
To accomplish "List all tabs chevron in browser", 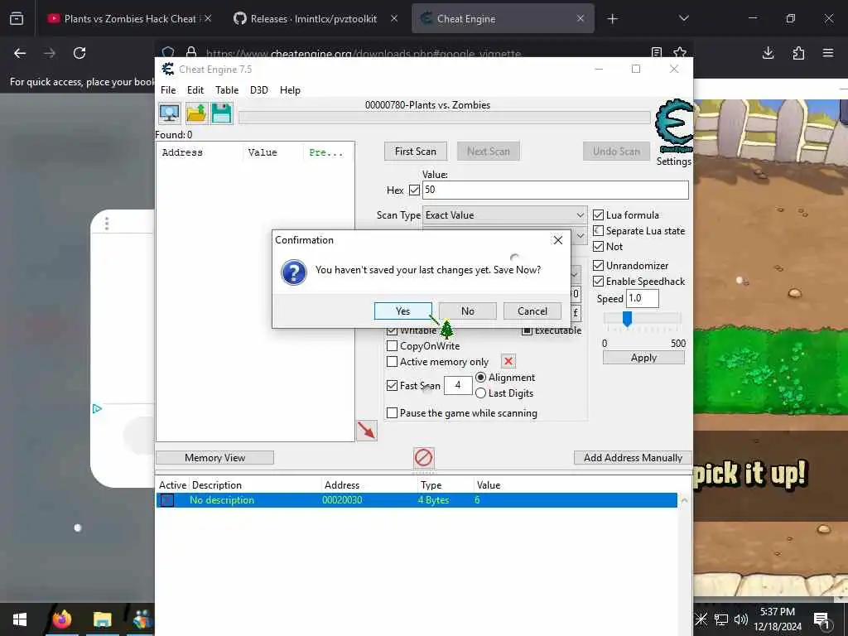I will 683,18.
